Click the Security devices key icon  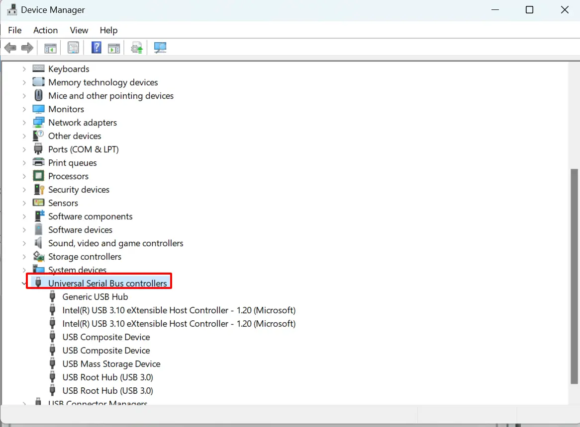click(x=39, y=189)
